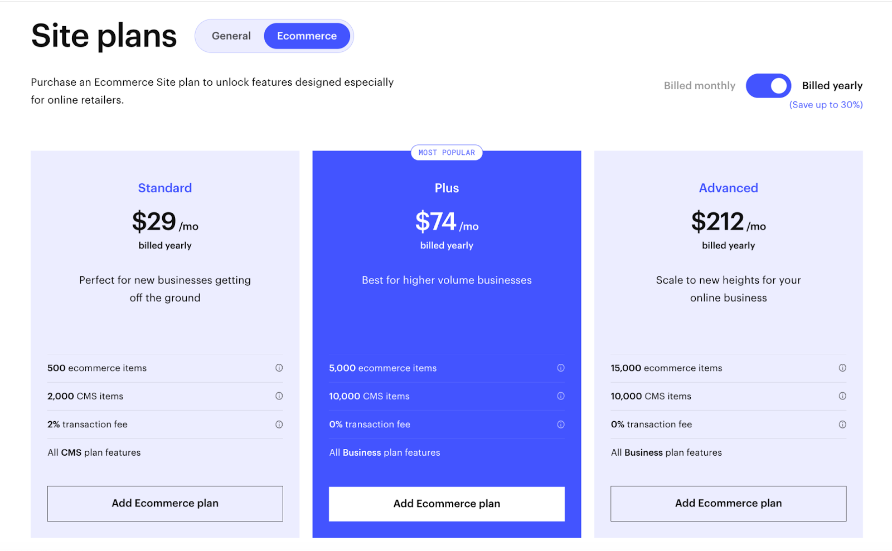The image size is (892, 551).
Task: Open info tooltip for 2,000 CMS items
Action: pyautogui.click(x=279, y=396)
